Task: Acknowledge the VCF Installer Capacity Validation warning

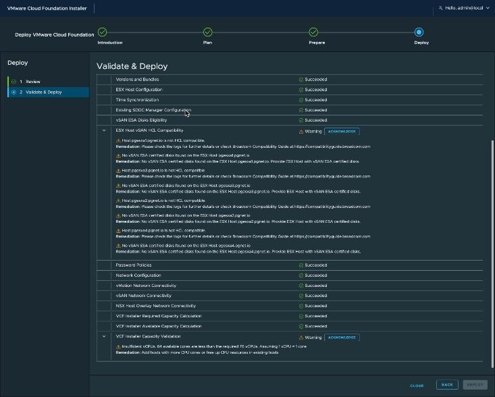Action: (x=342, y=338)
